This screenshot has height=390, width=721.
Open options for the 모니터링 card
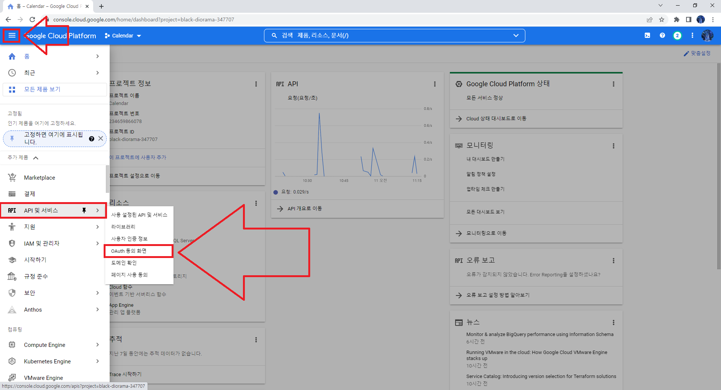[614, 146]
